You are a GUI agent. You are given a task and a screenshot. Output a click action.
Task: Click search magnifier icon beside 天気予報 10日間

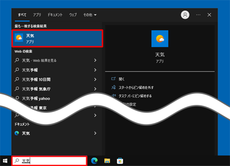17,79
